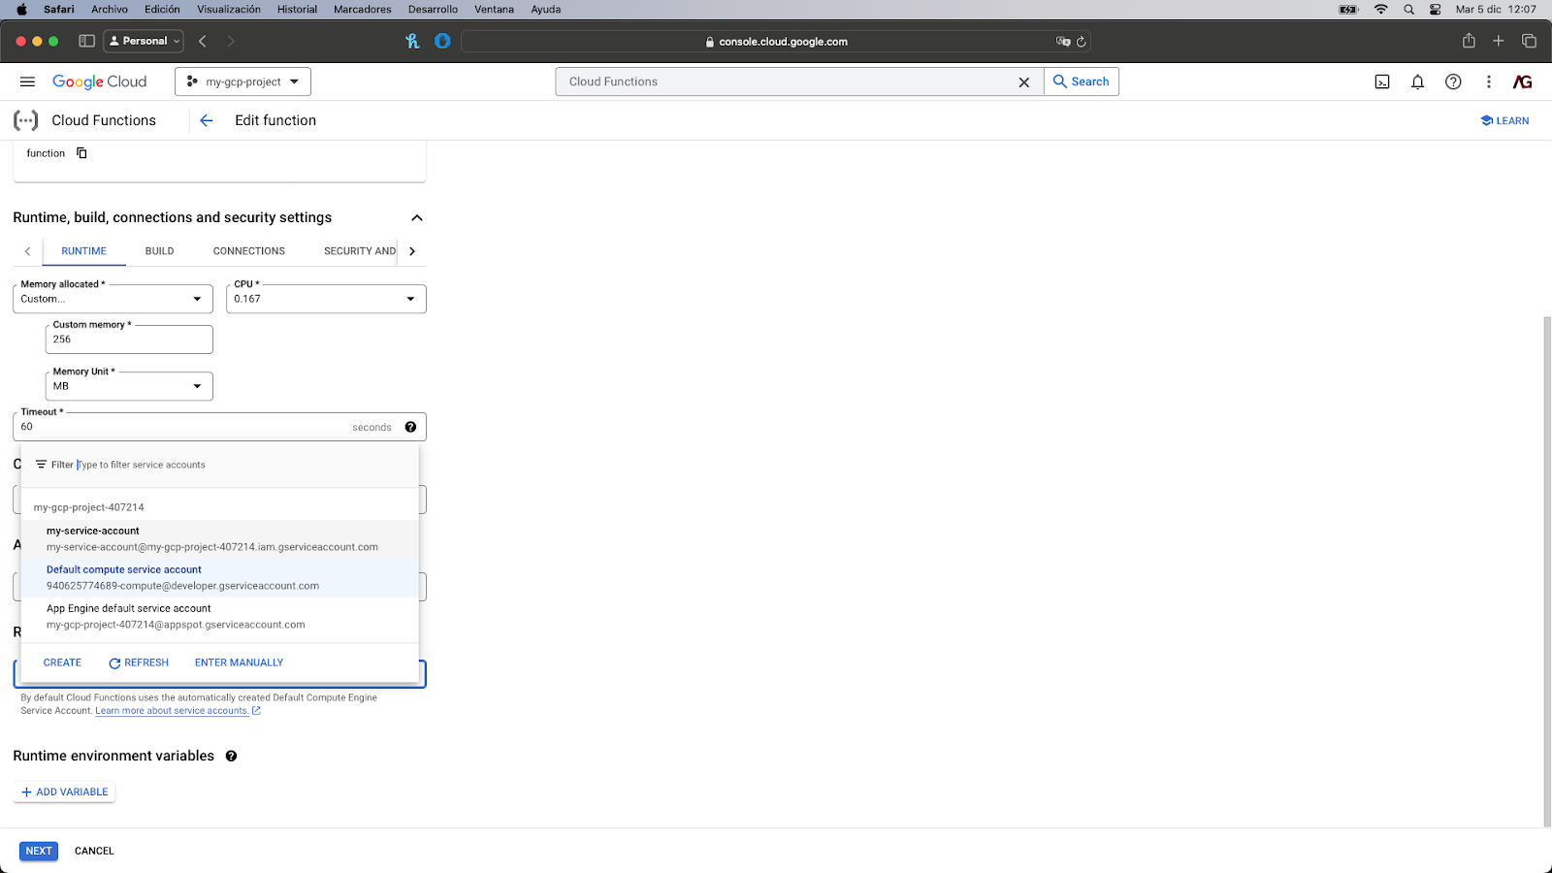Click the back arrow beside Edit function

[206, 120]
